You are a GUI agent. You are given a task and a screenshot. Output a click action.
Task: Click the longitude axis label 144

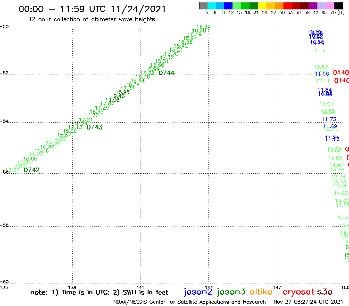[x=209, y=287]
